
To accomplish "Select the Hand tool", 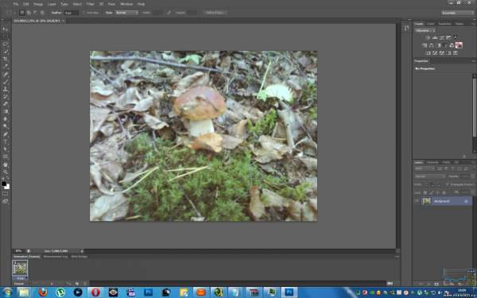I will 6,164.
